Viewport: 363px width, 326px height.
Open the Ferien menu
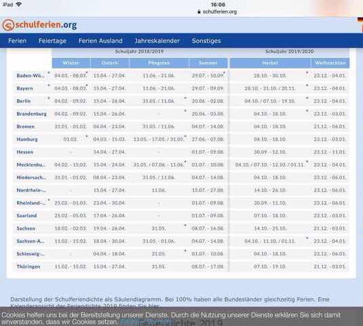tap(18, 41)
